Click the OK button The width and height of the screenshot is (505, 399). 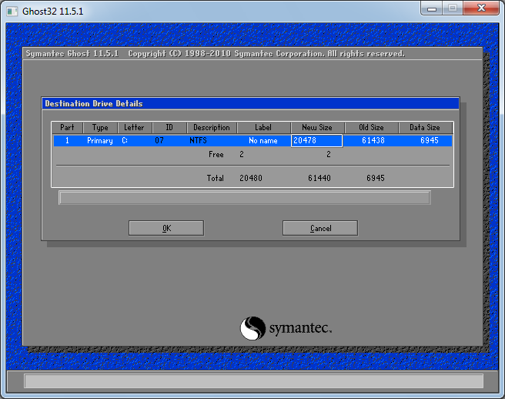[x=166, y=228]
